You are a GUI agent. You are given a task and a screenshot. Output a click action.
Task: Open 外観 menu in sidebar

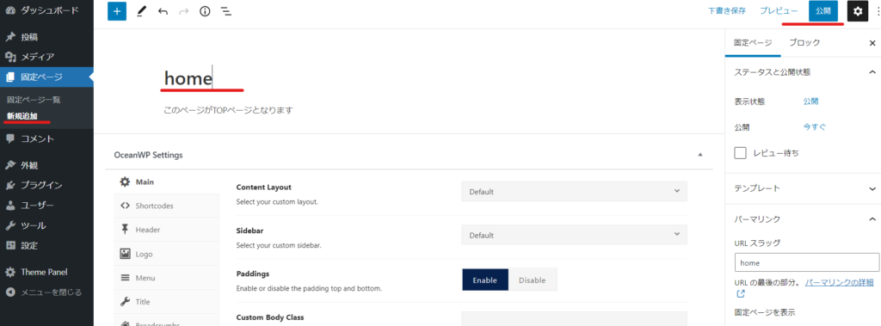coord(47,165)
